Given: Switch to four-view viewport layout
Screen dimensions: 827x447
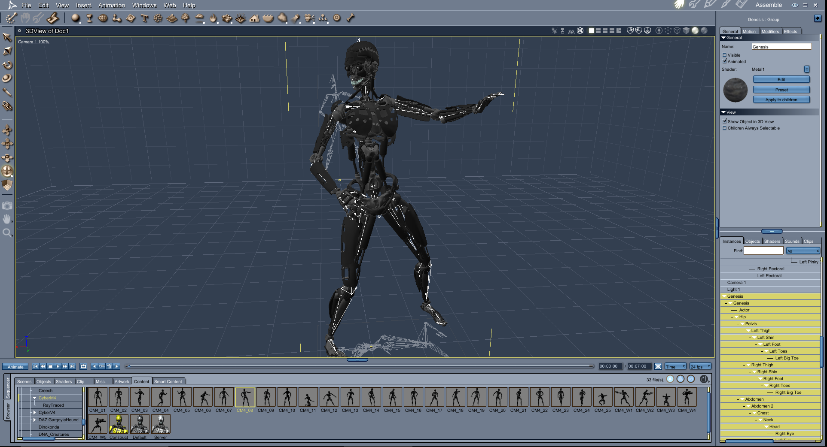Looking at the screenshot, I should pos(612,30).
